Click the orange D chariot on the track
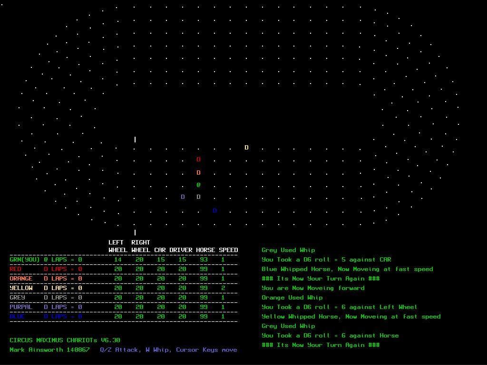Image resolution: width=487 pixels, height=365 pixels. (198, 173)
